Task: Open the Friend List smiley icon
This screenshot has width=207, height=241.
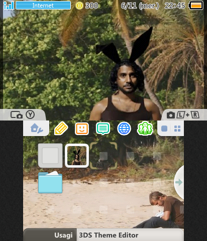Action: coord(82,129)
